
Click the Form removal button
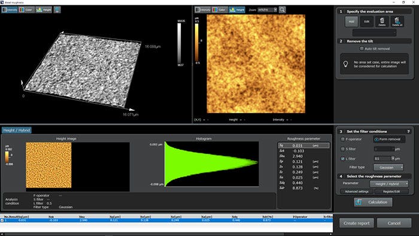click(x=389, y=139)
